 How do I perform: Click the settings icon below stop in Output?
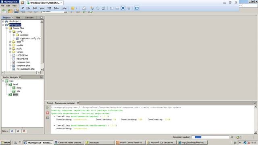(x=48, y=118)
